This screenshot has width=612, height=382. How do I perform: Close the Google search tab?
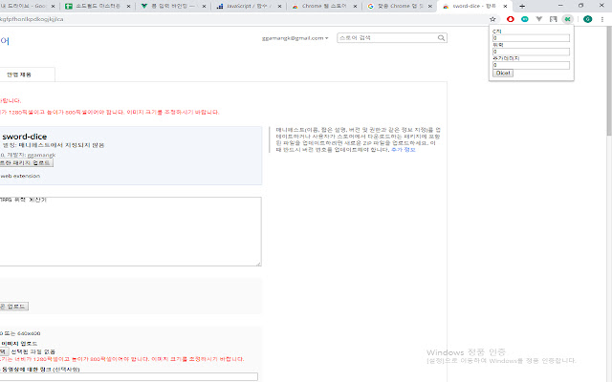[430, 7]
